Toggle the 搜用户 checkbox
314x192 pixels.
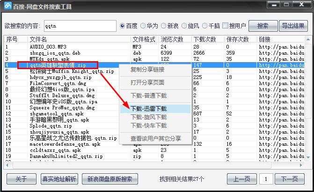point(226,26)
